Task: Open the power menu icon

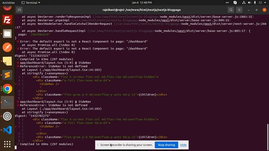Action: (x=261, y=3)
